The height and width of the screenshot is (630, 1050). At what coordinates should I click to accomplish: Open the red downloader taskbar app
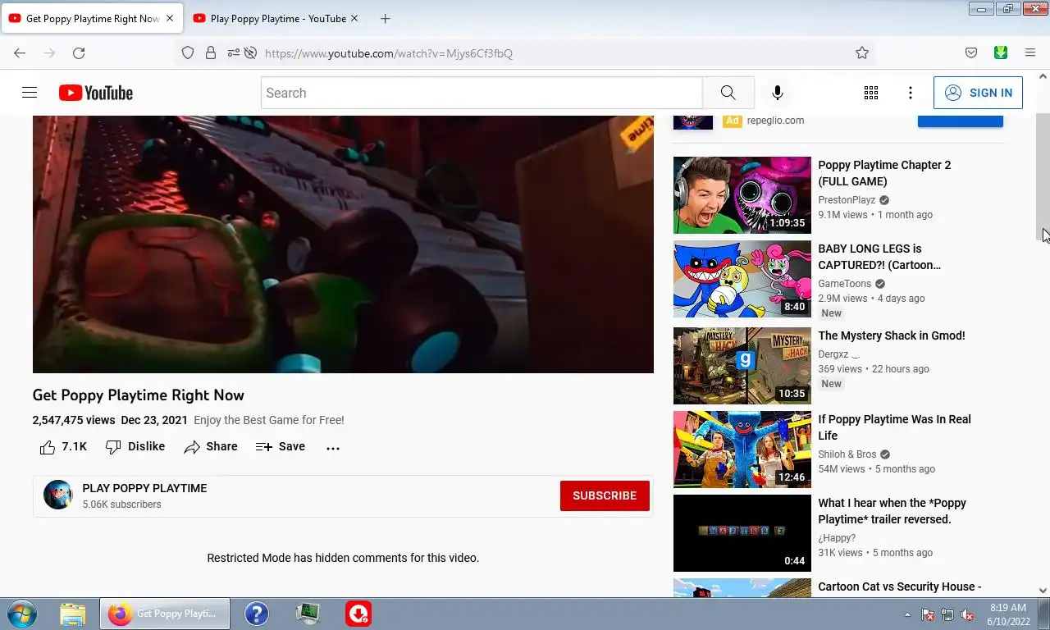pyautogui.click(x=358, y=614)
